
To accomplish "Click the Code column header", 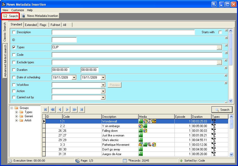I will (x=82, y=117).
